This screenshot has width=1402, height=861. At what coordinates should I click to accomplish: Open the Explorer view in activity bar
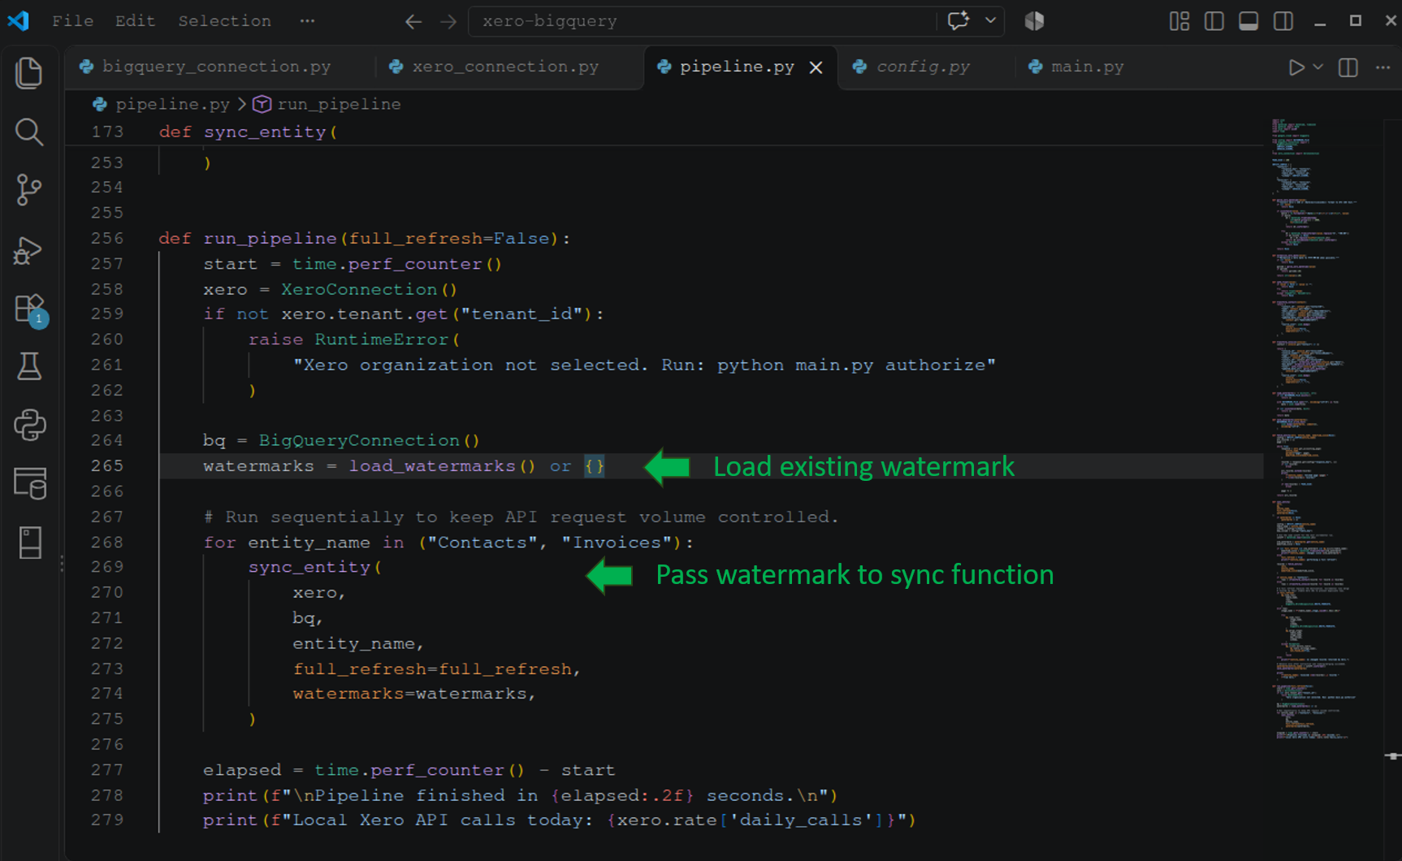click(29, 73)
